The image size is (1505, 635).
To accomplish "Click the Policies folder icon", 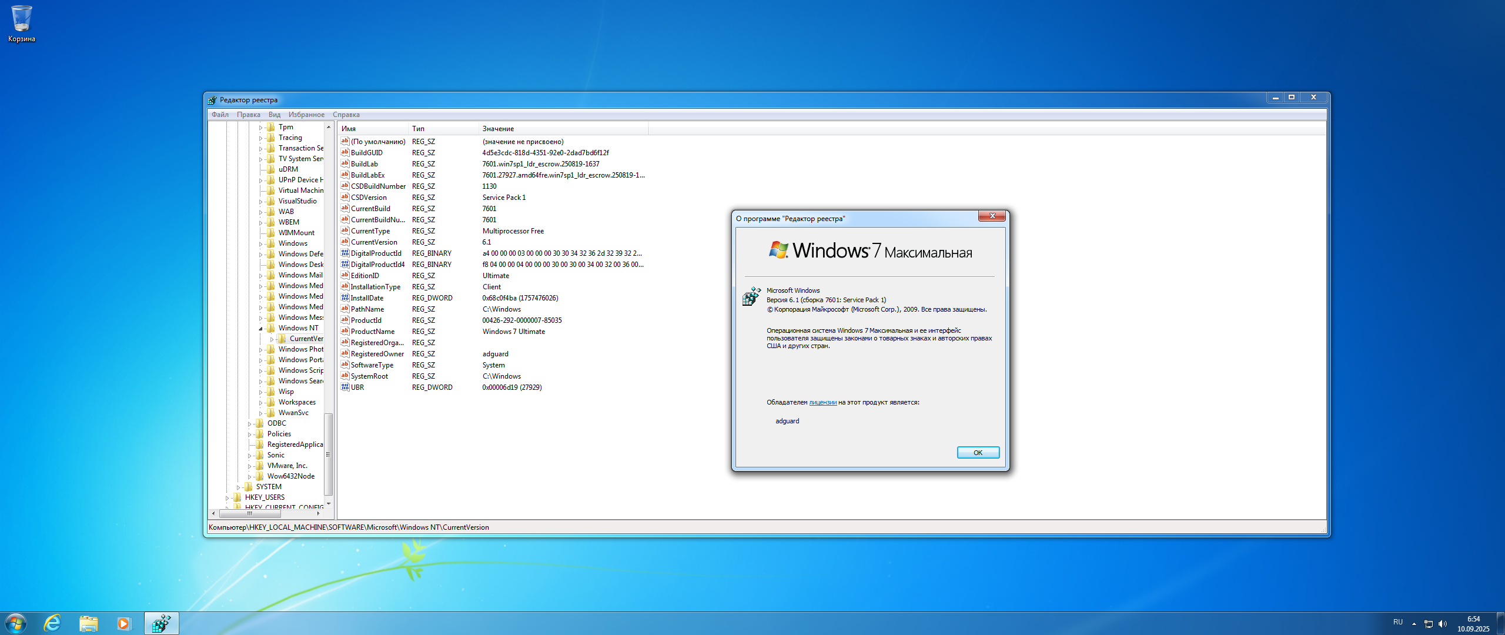I will click(260, 434).
